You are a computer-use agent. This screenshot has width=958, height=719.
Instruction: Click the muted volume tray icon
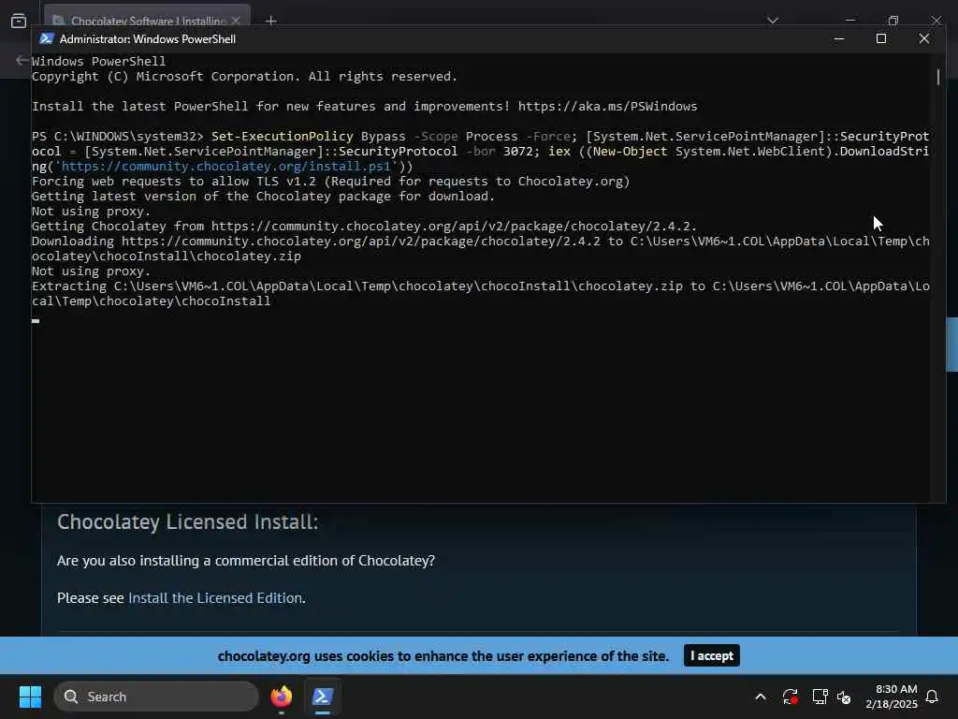[x=844, y=697]
